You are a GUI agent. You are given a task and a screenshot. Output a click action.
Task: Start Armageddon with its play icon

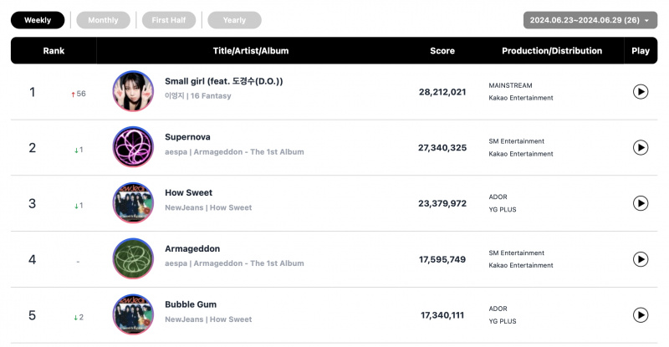(640, 259)
